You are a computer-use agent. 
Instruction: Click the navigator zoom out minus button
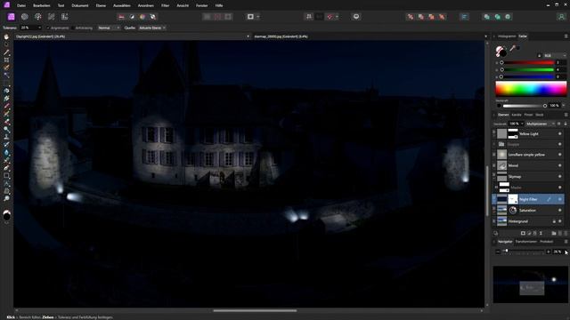pos(498,252)
